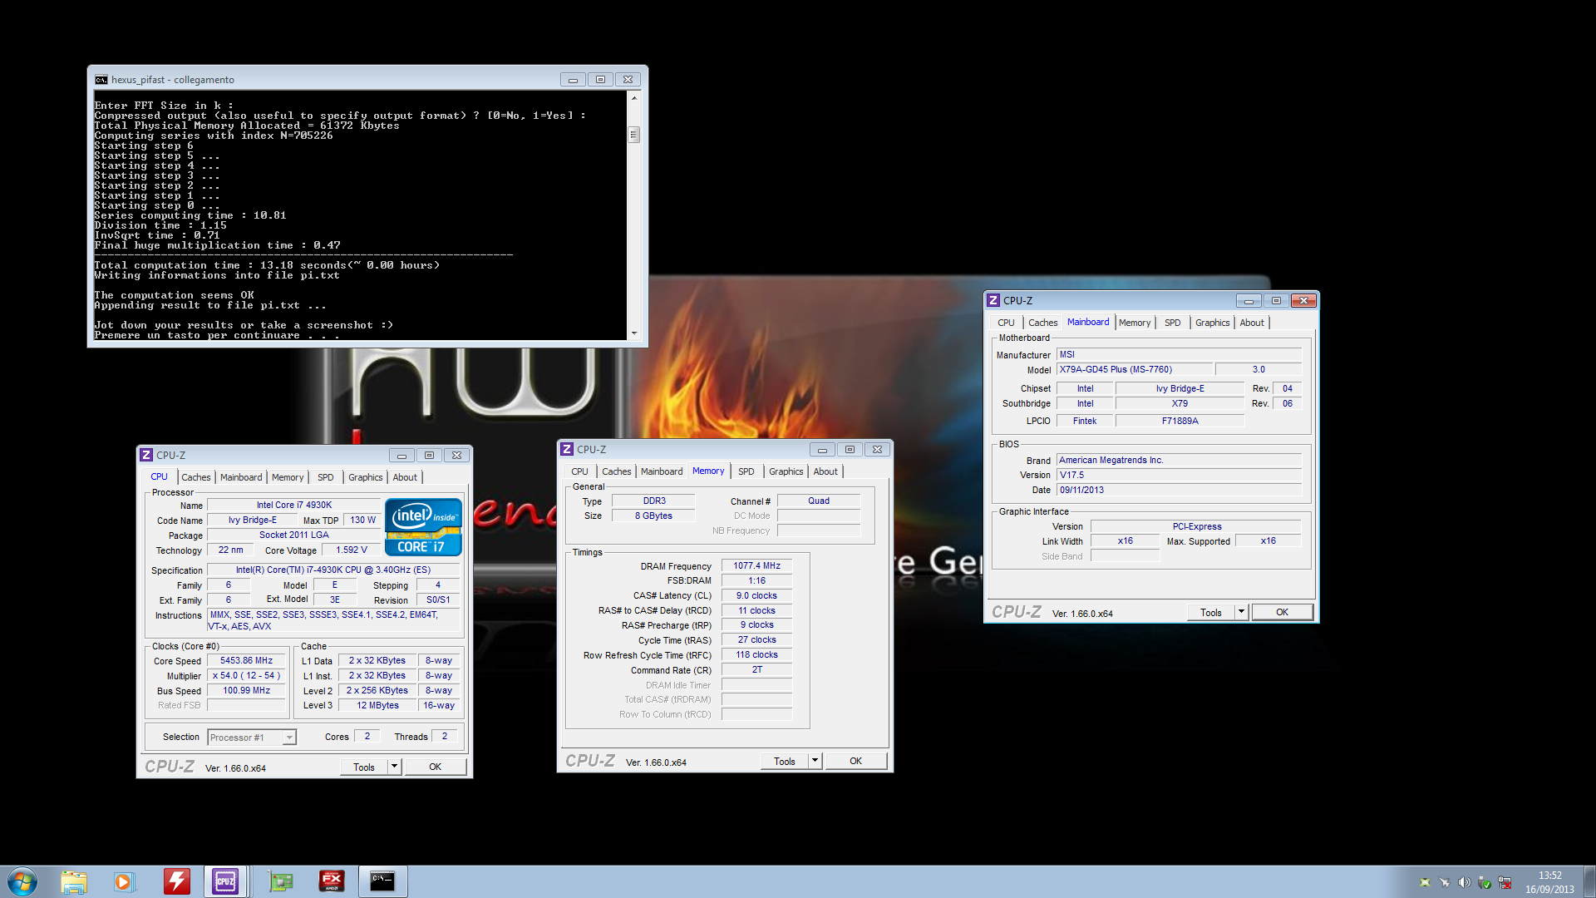Open the Processor #1 selection dropdown
Screen dimensions: 1596x898
click(252, 738)
